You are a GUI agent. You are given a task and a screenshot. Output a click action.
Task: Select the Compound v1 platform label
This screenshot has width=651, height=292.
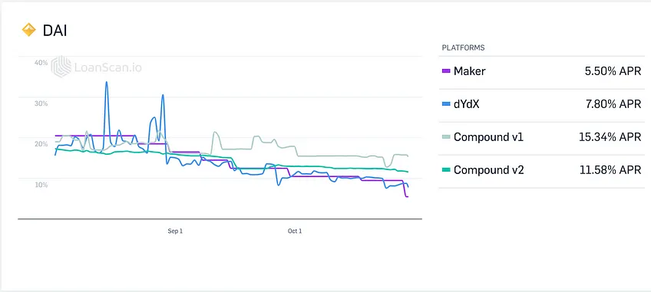[x=489, y=137]
